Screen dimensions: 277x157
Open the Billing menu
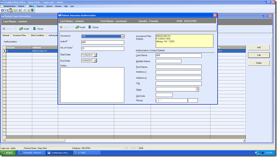click(31, 6)
